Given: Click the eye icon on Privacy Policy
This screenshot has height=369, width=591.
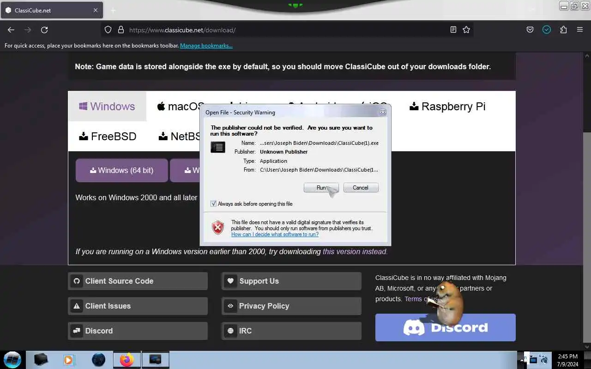Looking at the screenshot, I should click(230, 306).
